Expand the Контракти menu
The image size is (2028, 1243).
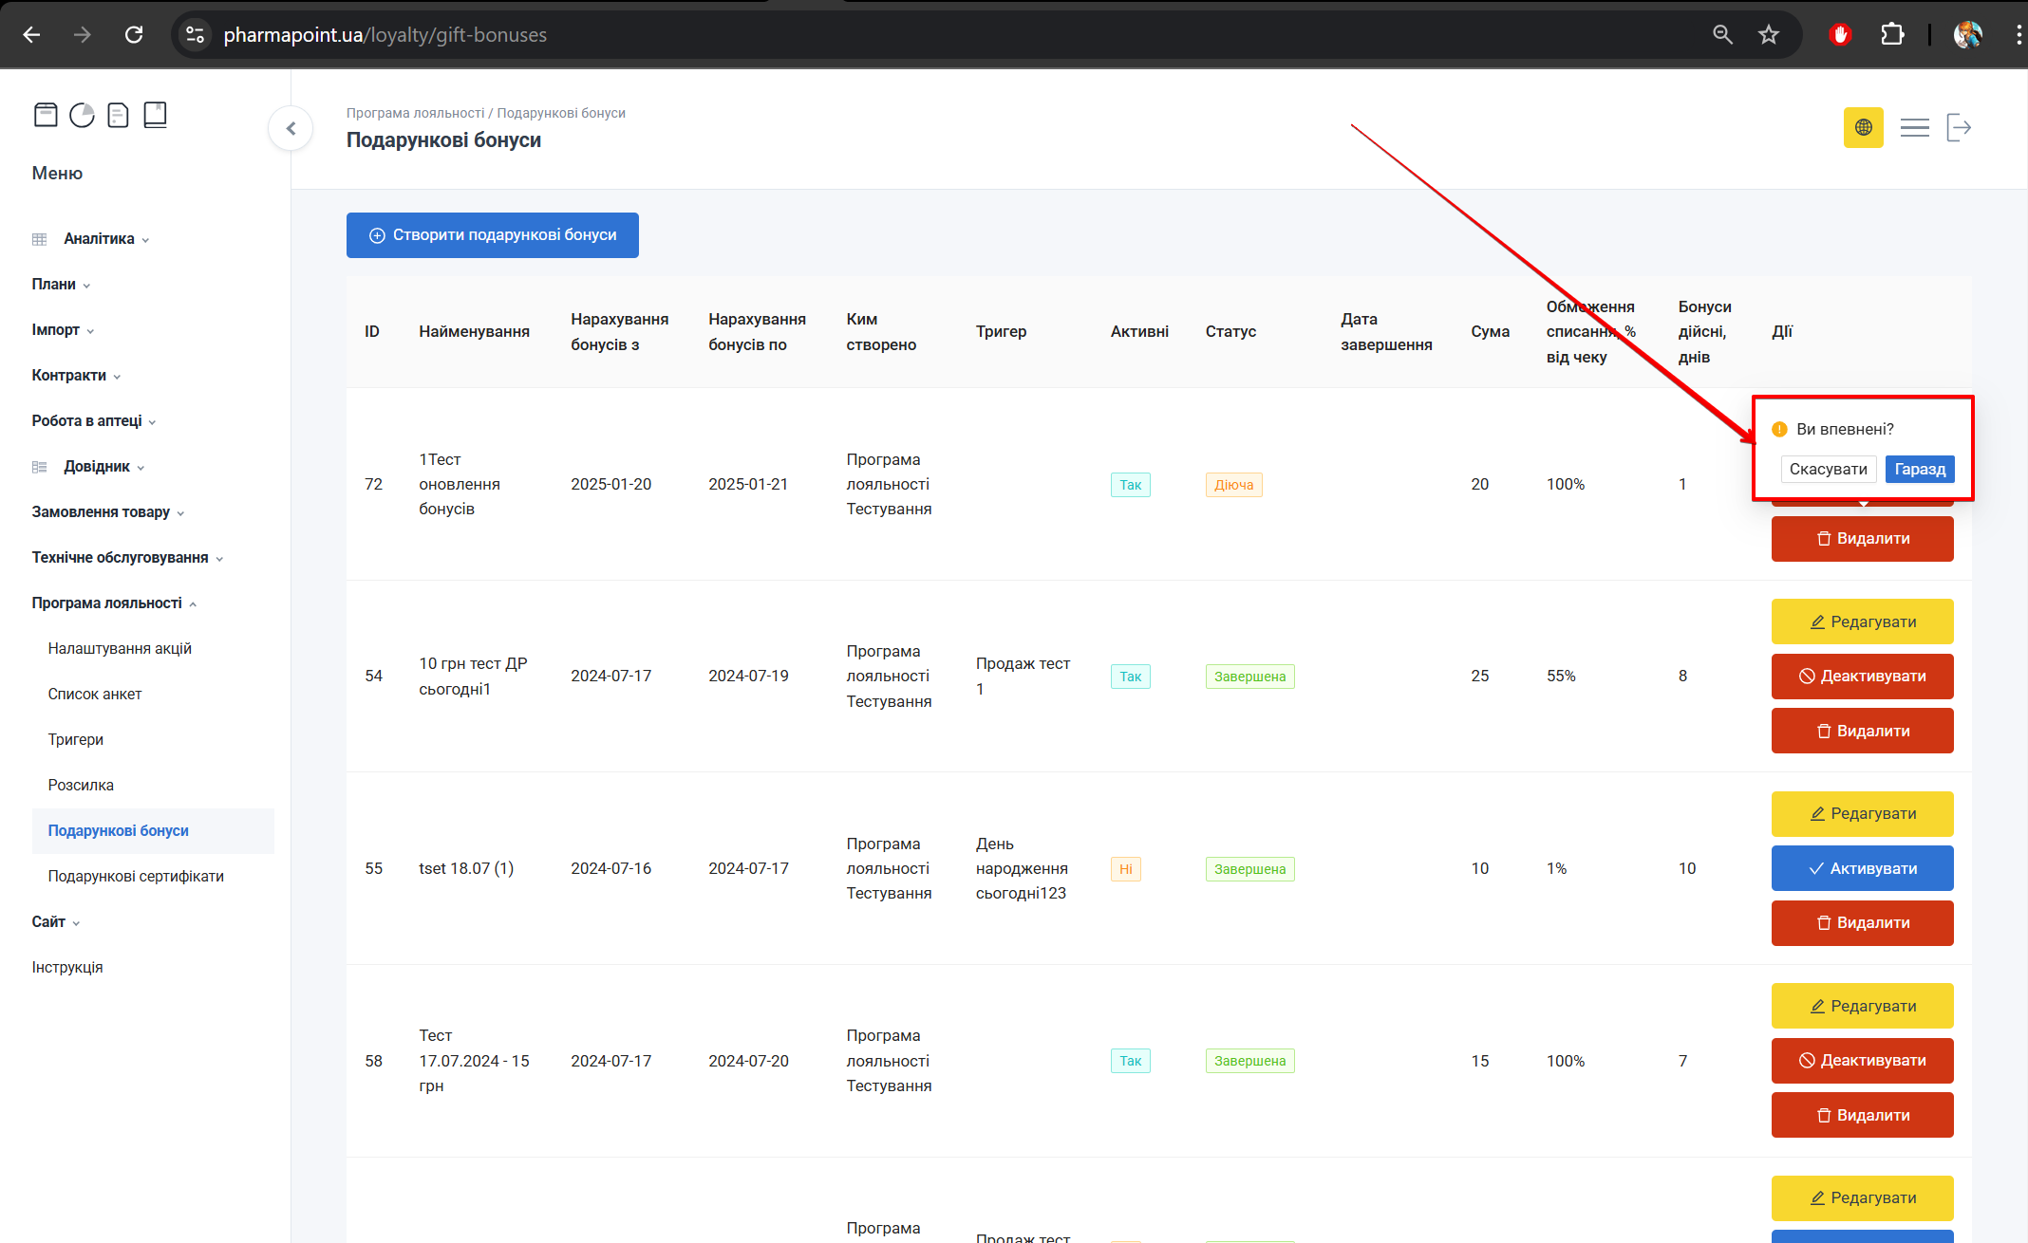pyautogui.click(x=76, y=376)
